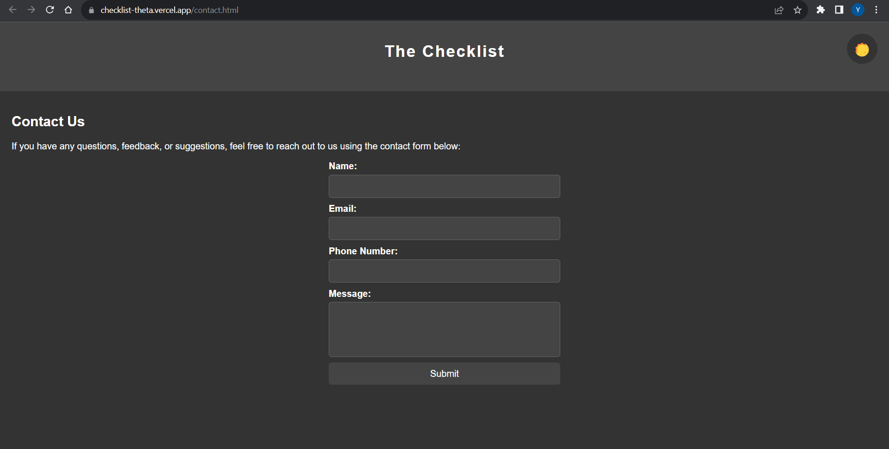
Task: Click the Contact Us heading
Action: [48, 122]
